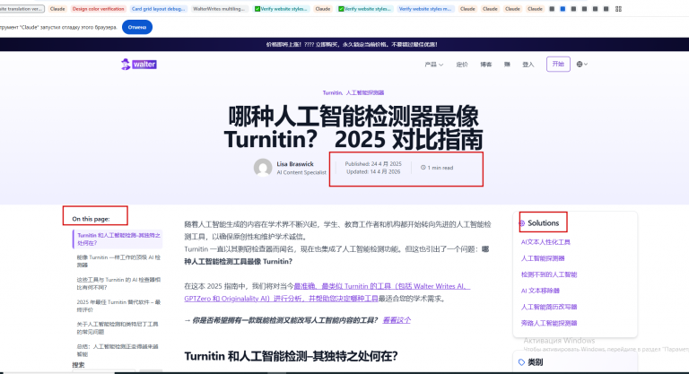Switch to Card grid layout debug tab
The height and width of the screenshot is (374, 689).
point(158,9)
